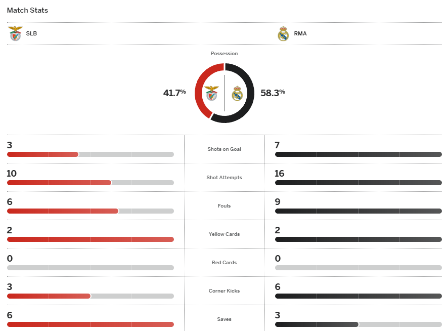Viewport: 446px width, 331px height.
Task: Select the Red Cards stat label
Action: [x=225, y=263]
